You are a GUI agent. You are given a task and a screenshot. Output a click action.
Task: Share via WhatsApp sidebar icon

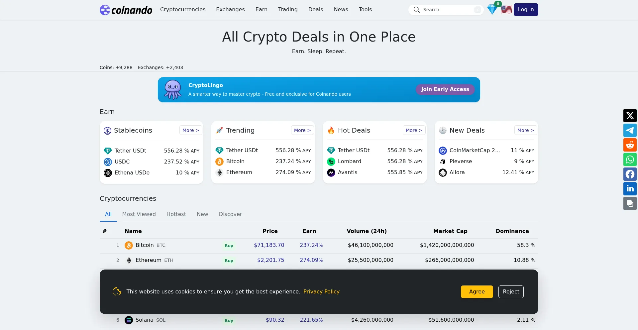coord(630,160)
